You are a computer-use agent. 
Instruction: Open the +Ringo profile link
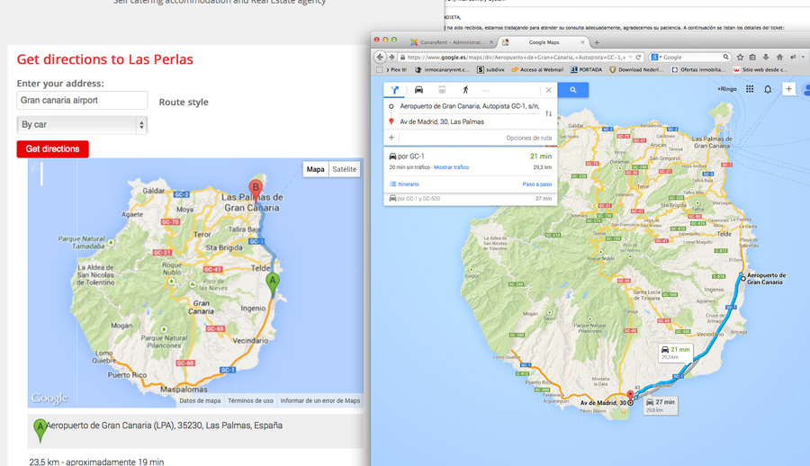tap(727, 89)
